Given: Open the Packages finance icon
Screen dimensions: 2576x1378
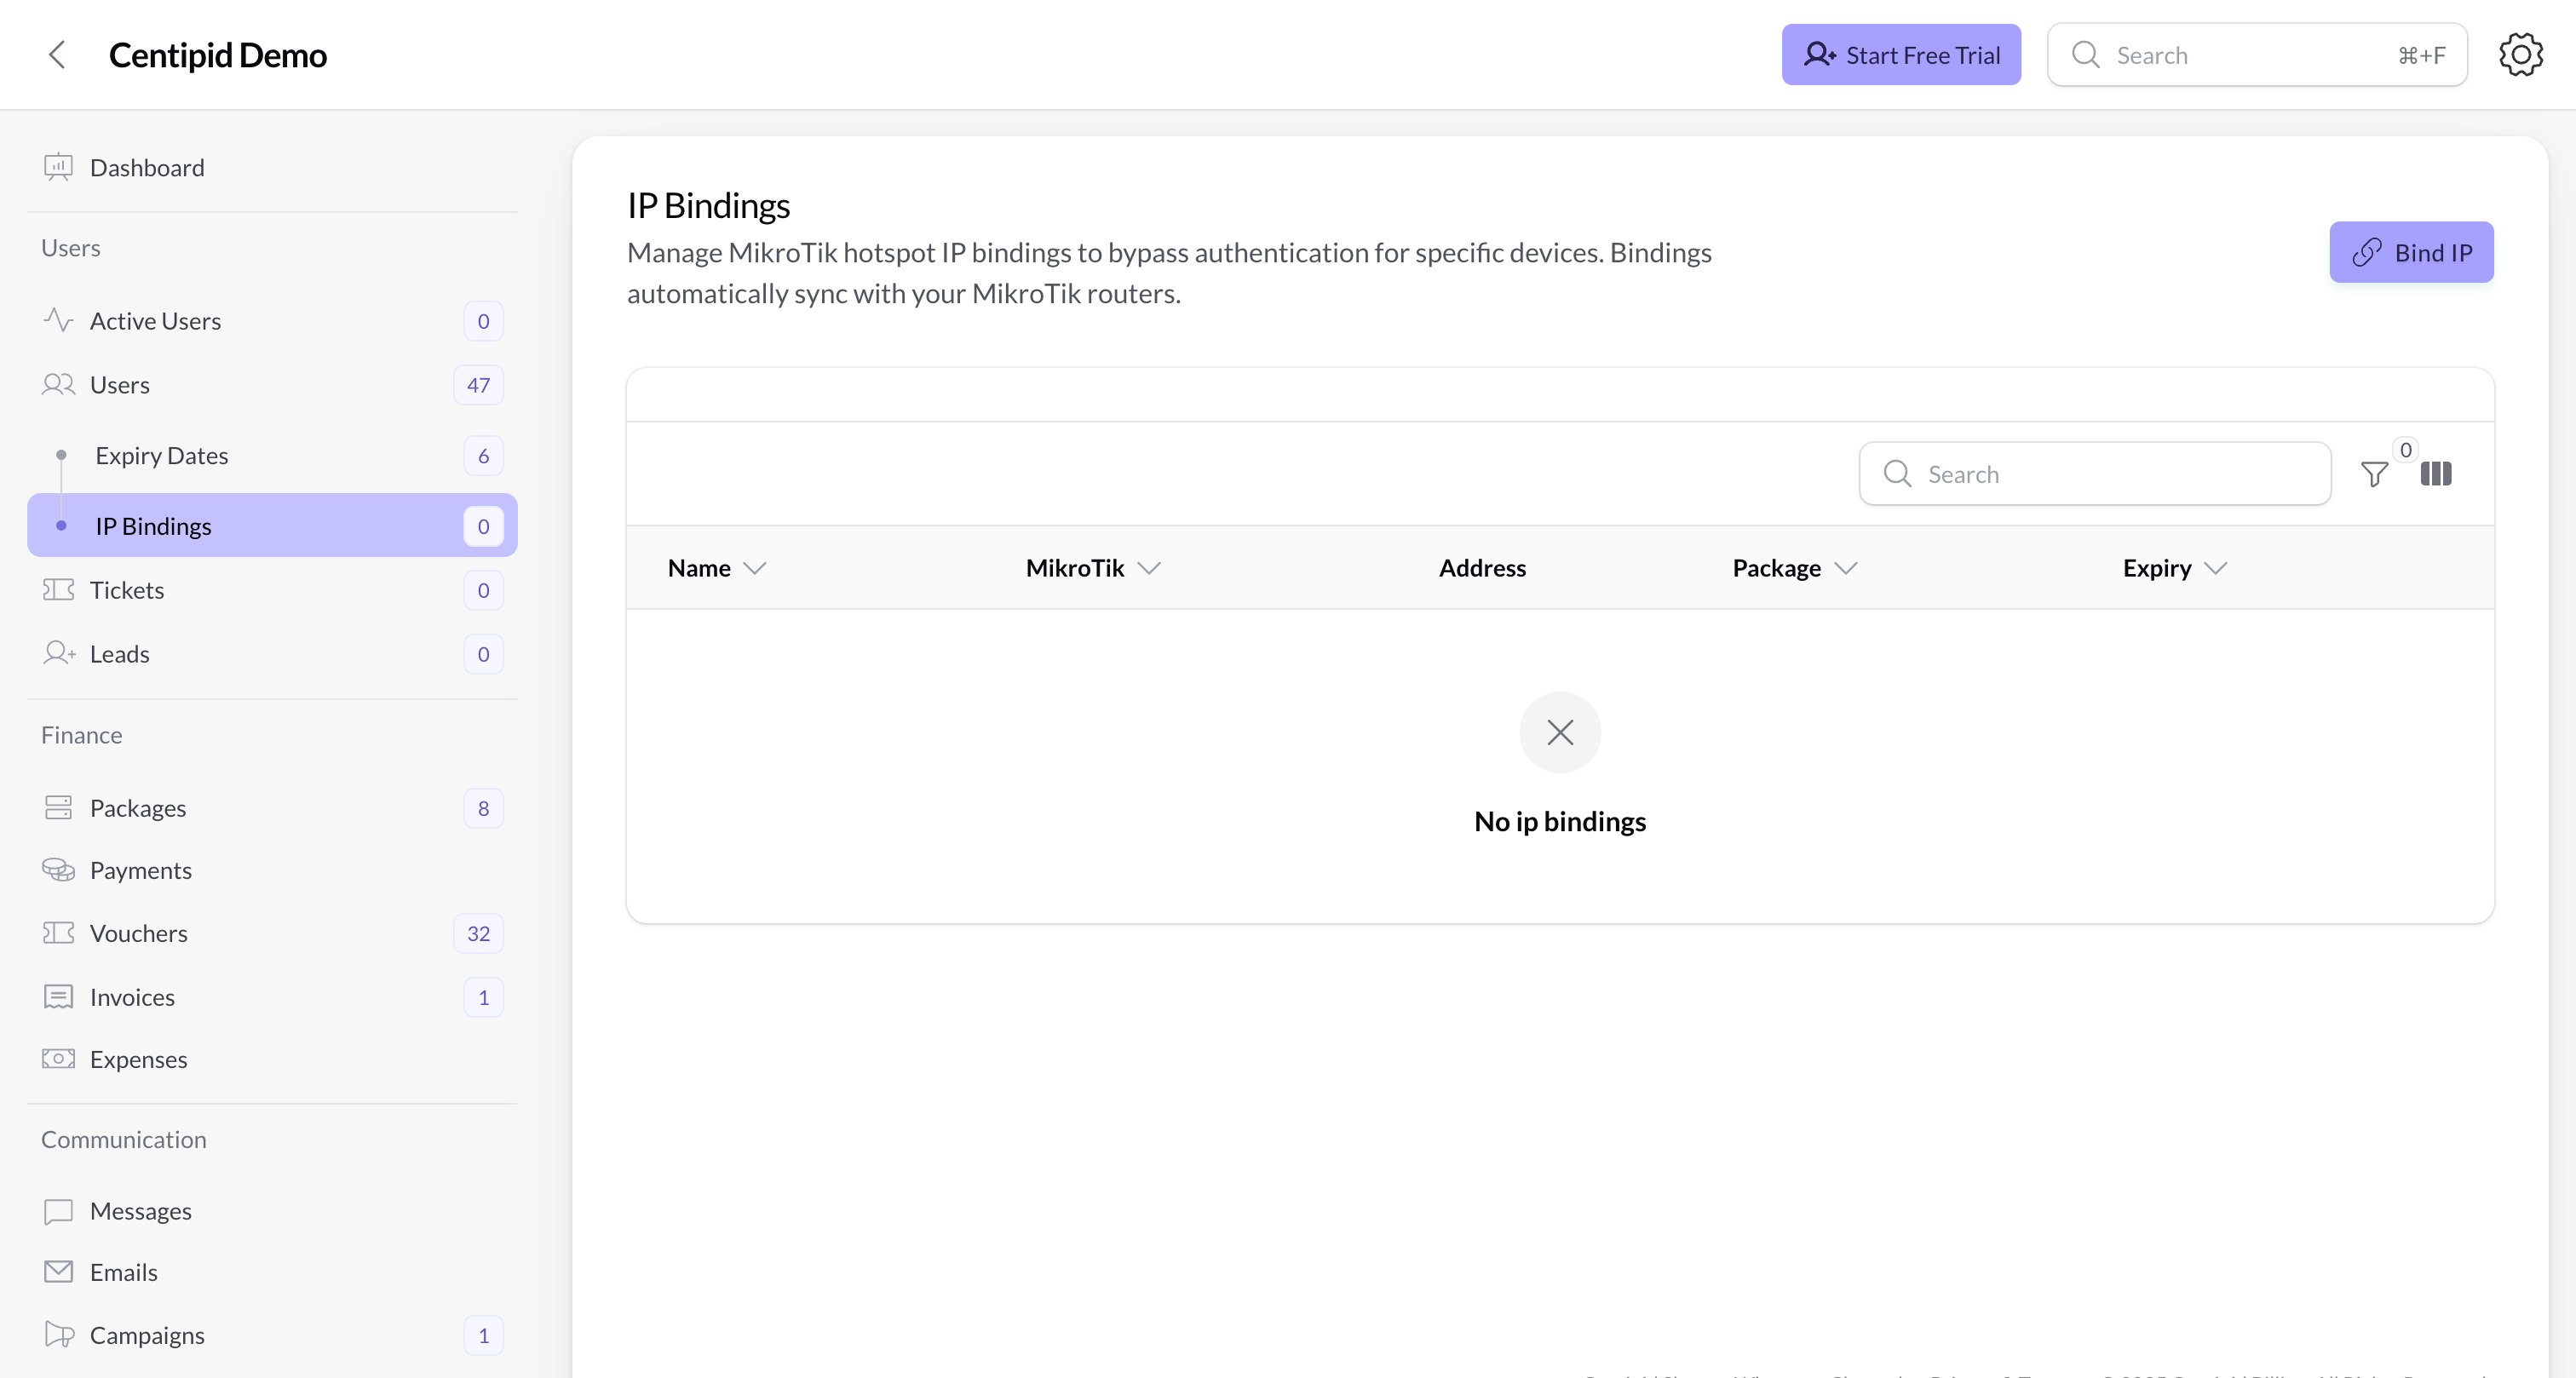Looking at the screenshot, I should (x=57, y=807).
